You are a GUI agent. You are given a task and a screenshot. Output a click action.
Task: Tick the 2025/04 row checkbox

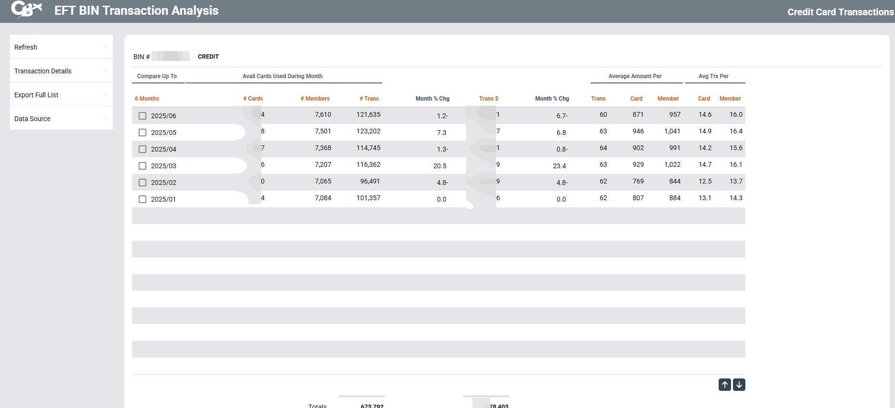click(x=142, y=149)
